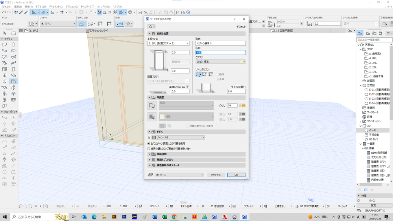Open Chrome from the Windows taskbar

(x=174, y=217)
